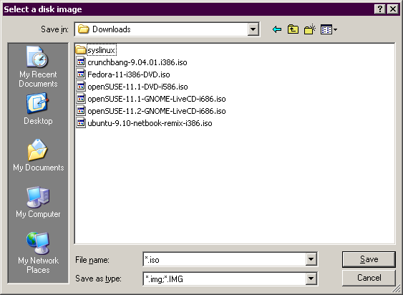Click the Save button
The image size is (403, 295).
[x=369, y=259]
